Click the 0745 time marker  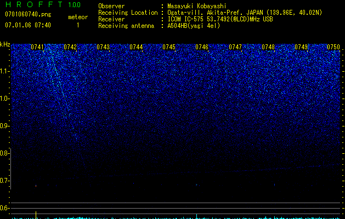pyautogui.click(x=169, y=47)
